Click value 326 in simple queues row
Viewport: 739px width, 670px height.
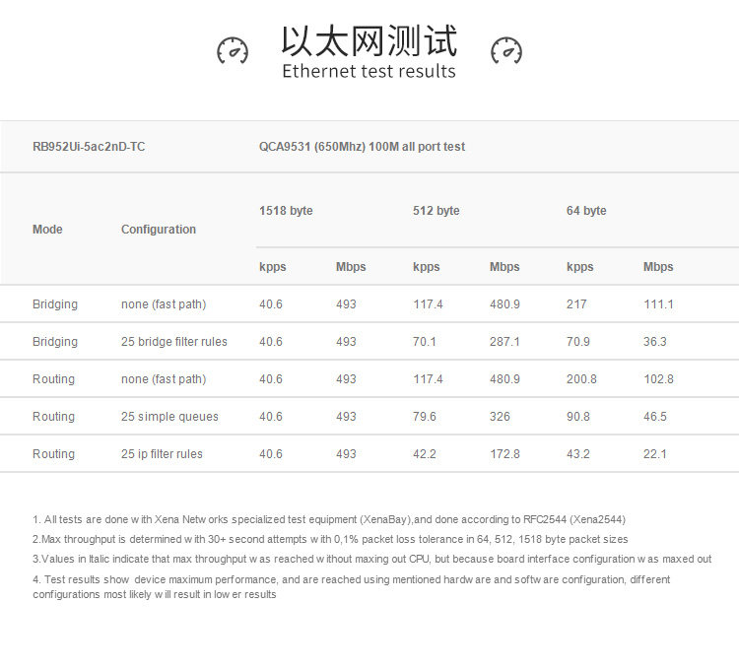point(500,417)
